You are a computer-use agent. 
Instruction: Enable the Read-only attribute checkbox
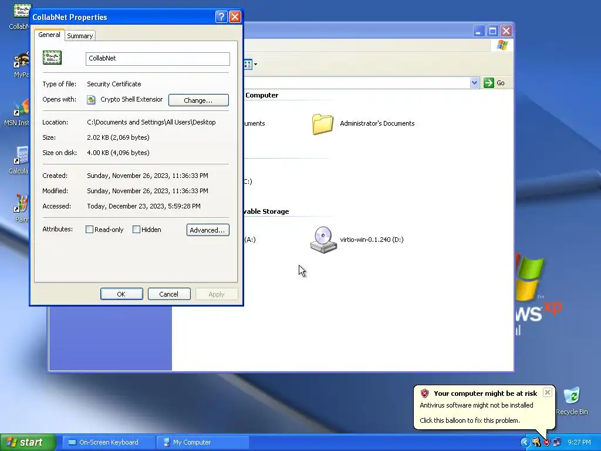click(x=89, y=230)
